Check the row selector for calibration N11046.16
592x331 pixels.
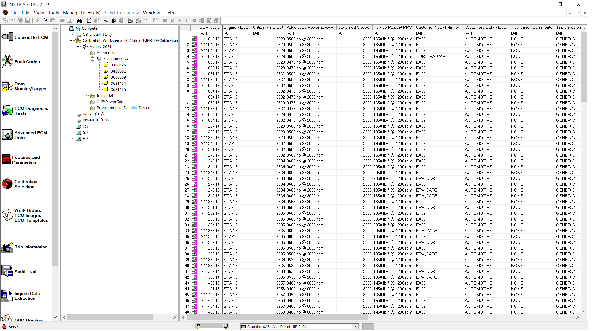click(194, 39)
